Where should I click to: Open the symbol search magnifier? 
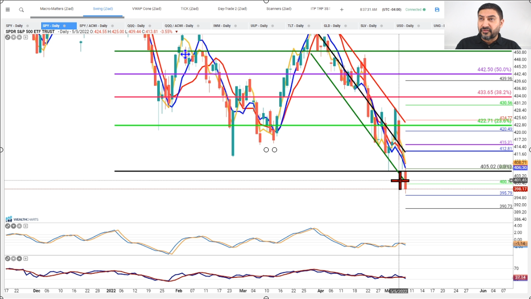21,10
